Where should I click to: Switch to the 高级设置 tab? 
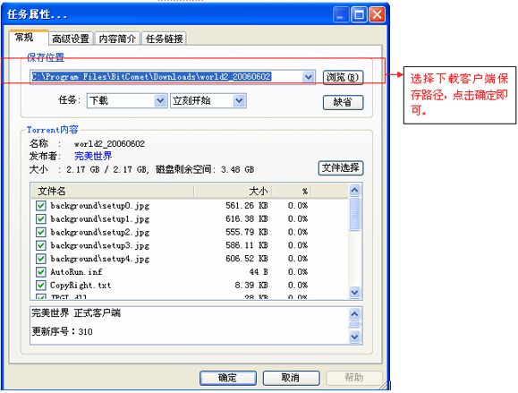click(71, 38)
